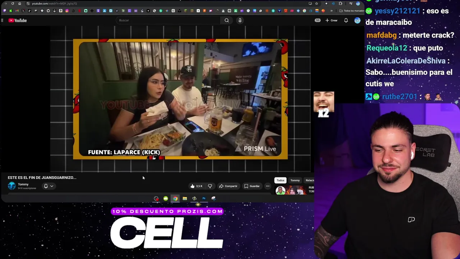Open the Crear button
The height and width of the screenshot is (259, 460).
click(332, 20)
